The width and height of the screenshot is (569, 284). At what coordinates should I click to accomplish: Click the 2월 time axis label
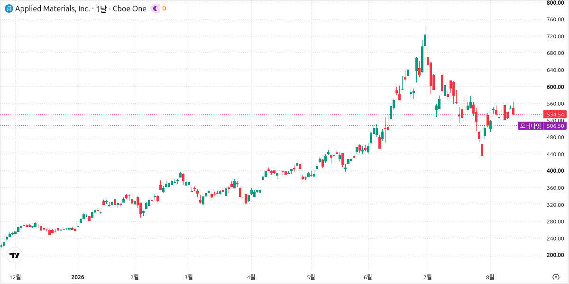(135, 276)
